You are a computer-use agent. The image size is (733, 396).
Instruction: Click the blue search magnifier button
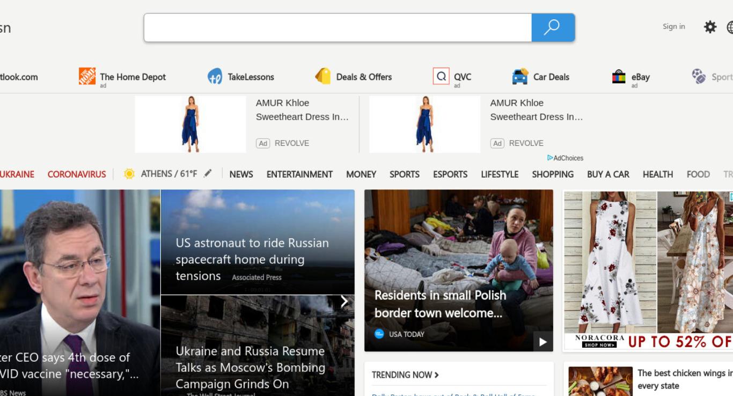[553, 27]
